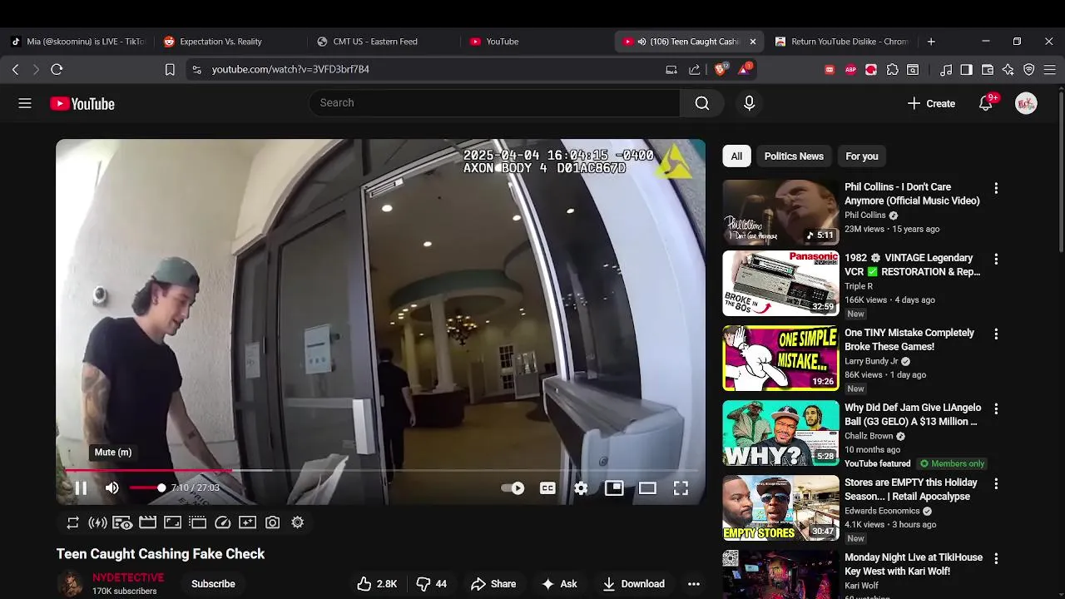The image size is (1065, 599).
Task: Switch to miniplayer mode
Action: click(x=614, y=488)
